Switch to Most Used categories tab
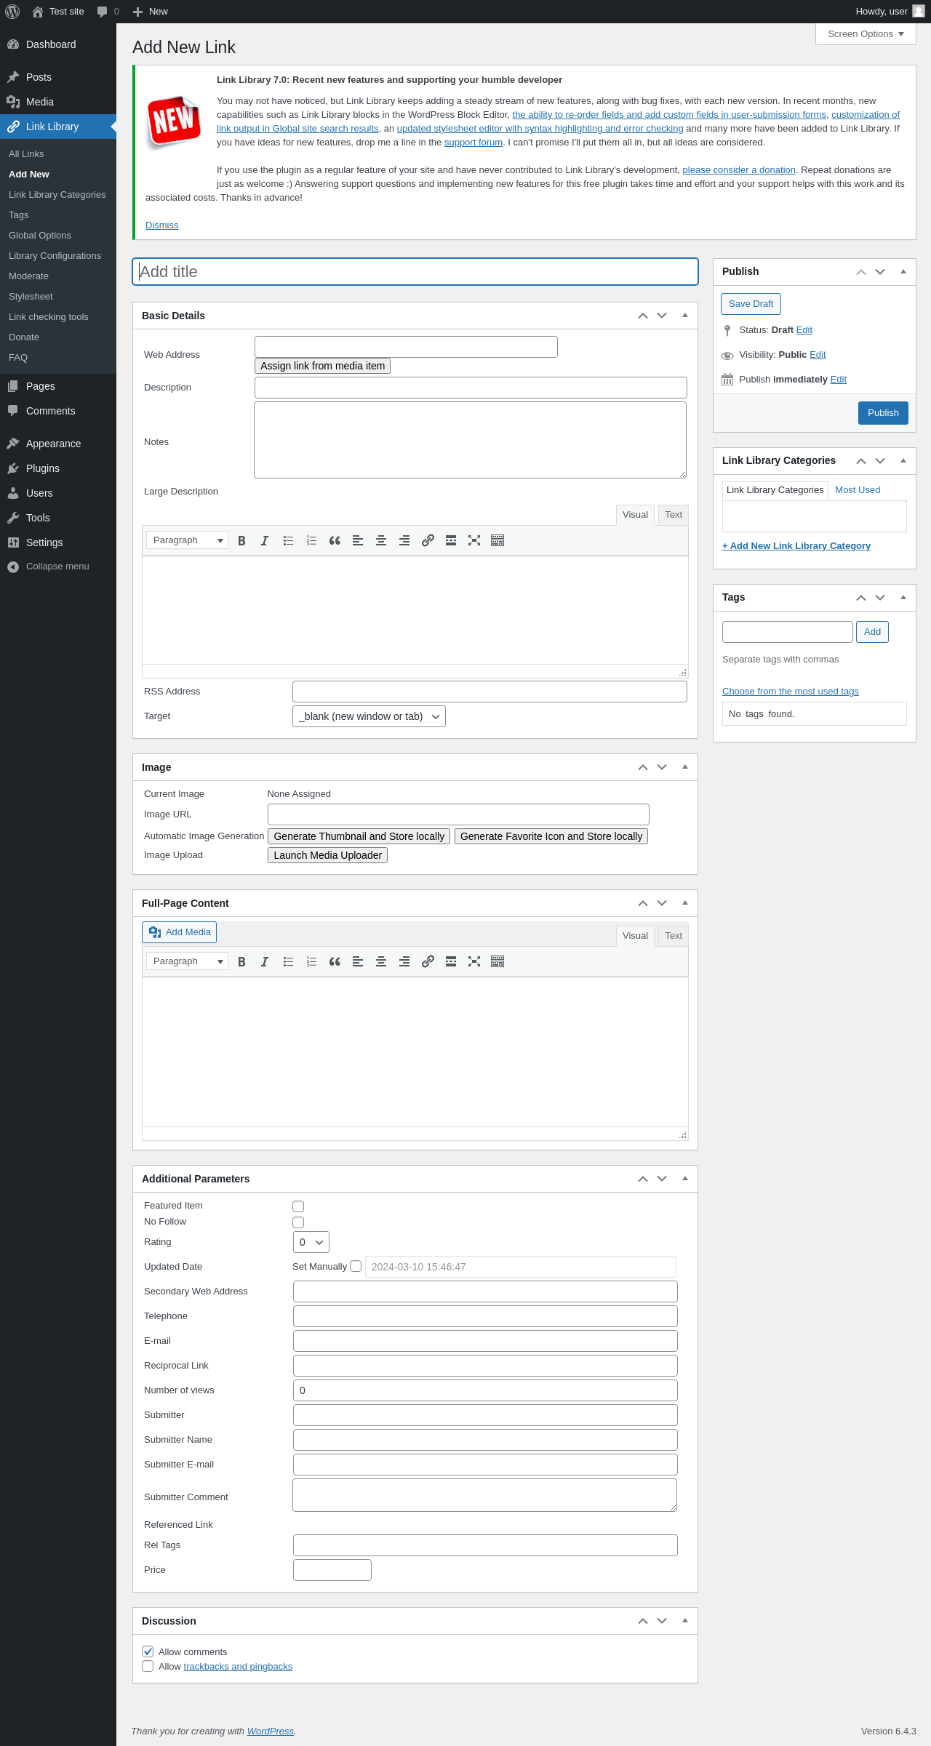 coord(858,490)
